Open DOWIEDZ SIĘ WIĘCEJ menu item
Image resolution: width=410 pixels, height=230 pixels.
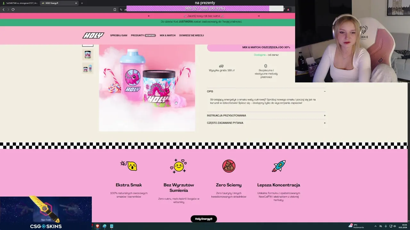[192, 35]
